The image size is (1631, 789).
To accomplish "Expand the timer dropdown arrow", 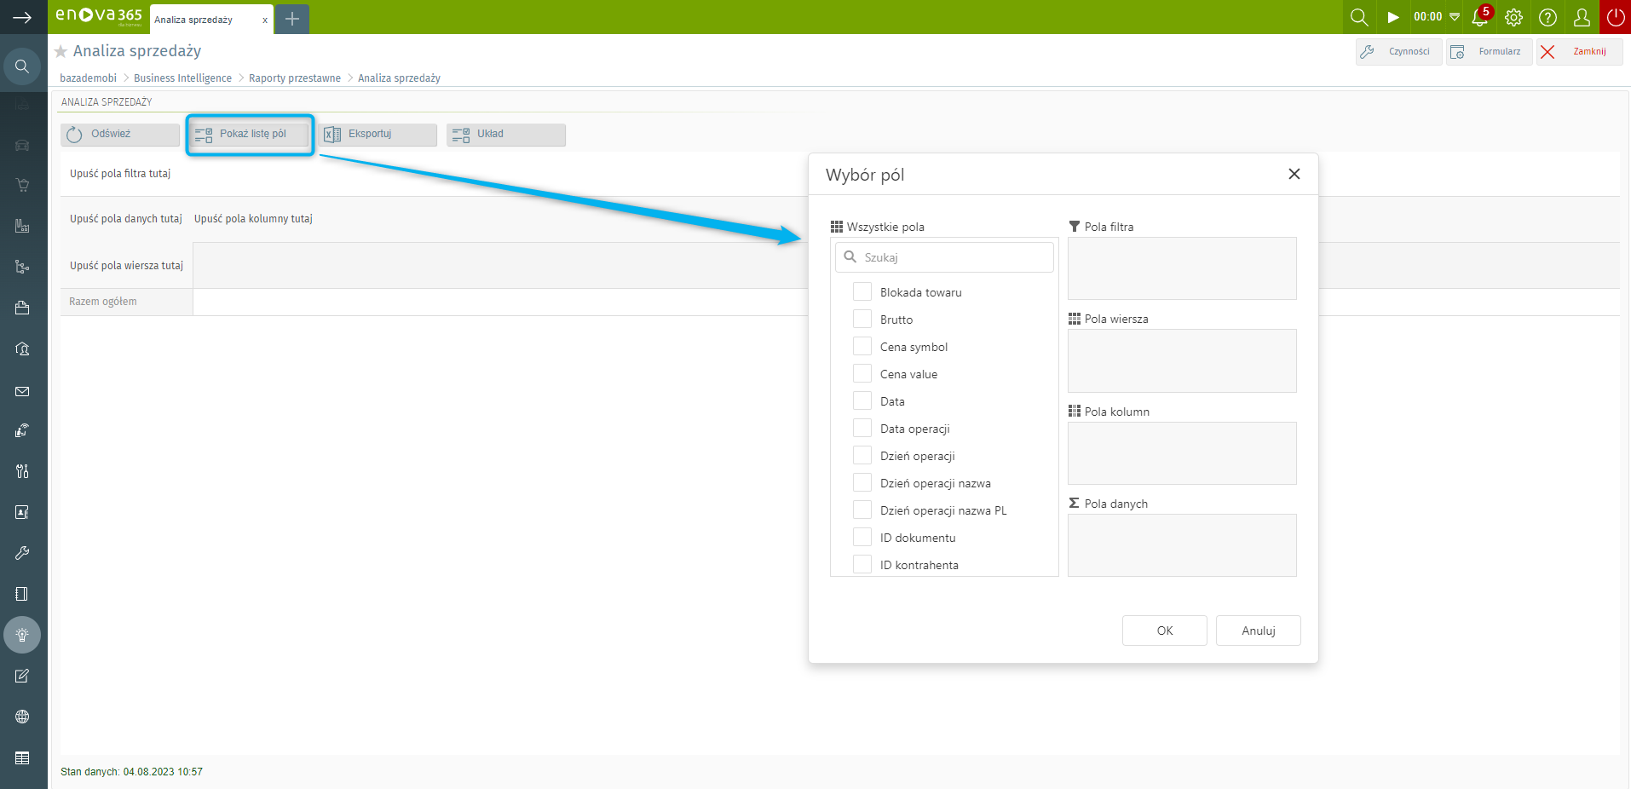I will click(1455, 17).
